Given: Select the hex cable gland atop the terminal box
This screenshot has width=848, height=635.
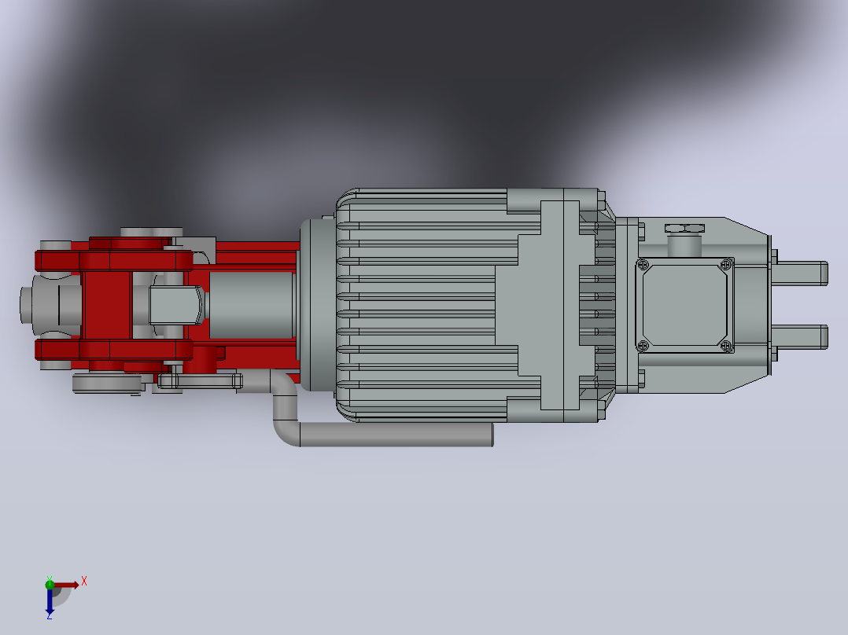Looking at the screenshot, I should (684, 229).
